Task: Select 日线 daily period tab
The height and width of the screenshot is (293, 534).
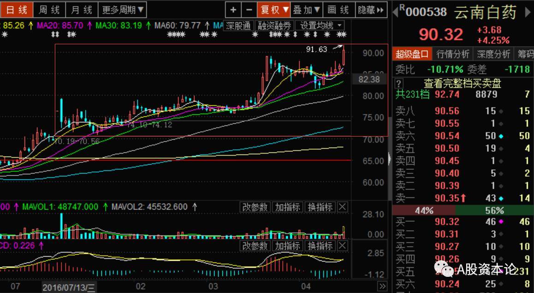Action: click(16, 10)
